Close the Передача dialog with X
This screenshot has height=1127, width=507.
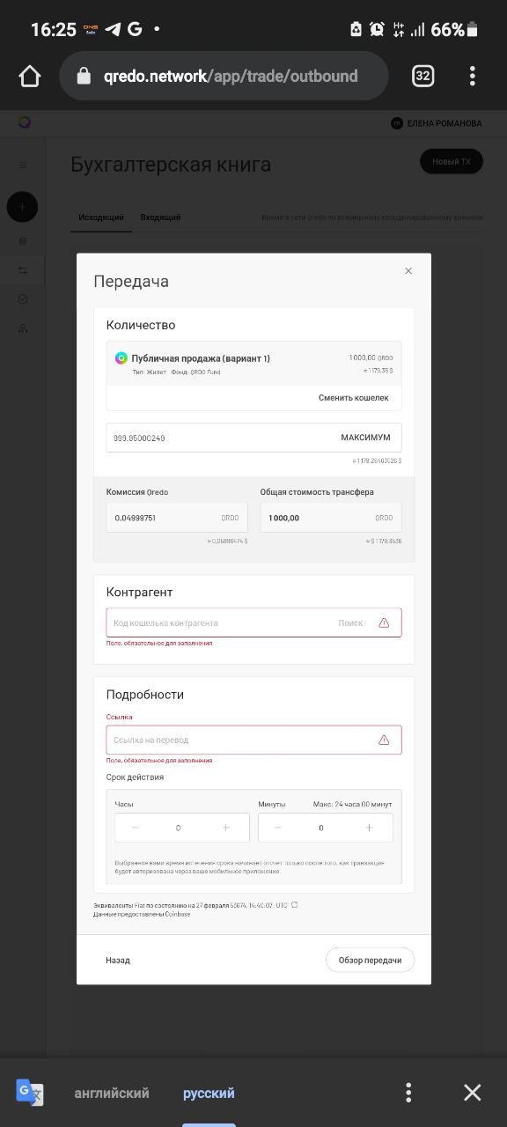coord(408,271)
